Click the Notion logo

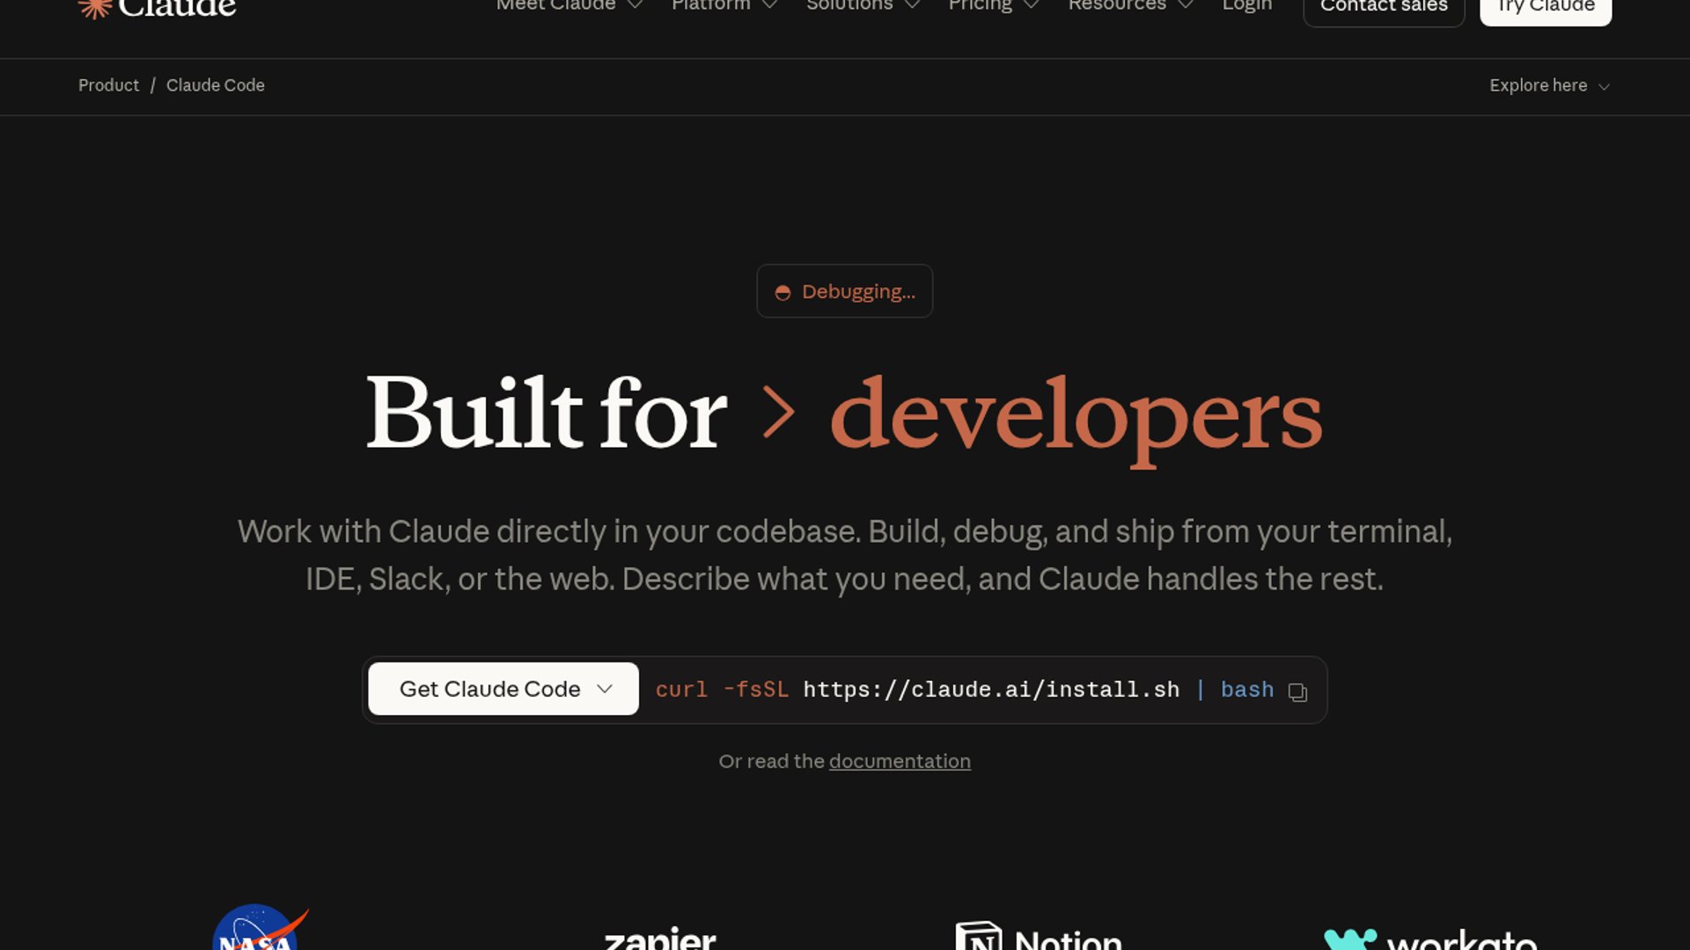click(1039, 936)
